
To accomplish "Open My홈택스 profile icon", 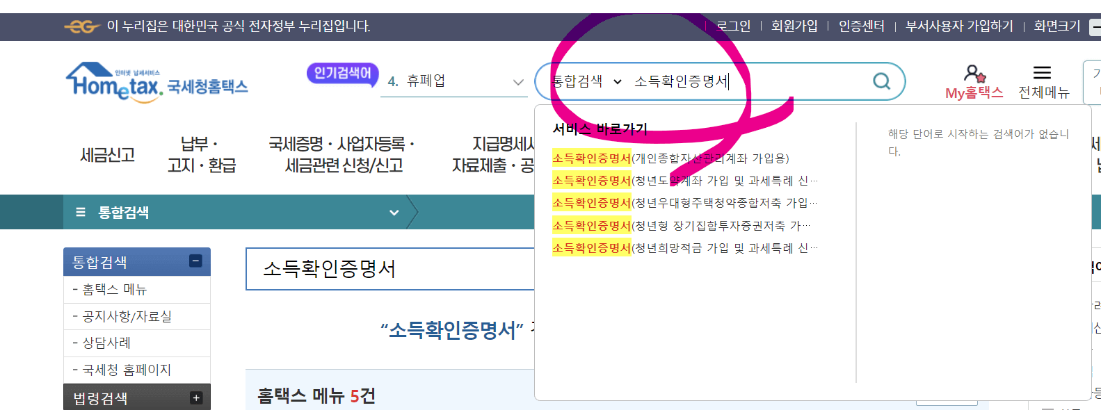I will 974,74.
